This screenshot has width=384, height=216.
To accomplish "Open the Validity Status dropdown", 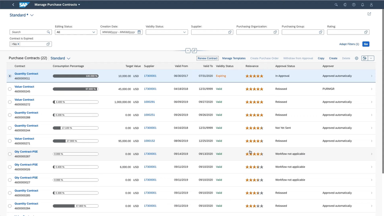I will point(185,32).
